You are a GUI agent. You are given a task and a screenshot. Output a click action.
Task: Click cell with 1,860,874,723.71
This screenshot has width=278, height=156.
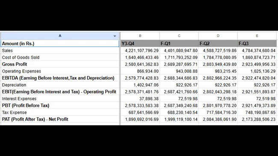coord(257,58)
